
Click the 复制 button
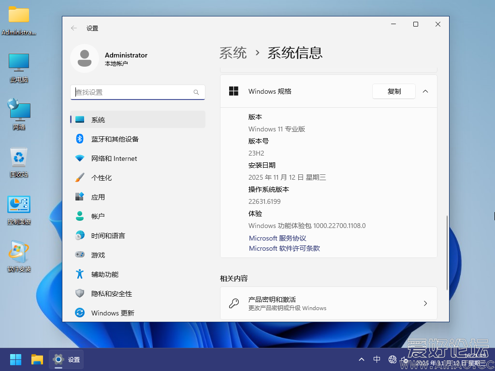tap(394, 91)
